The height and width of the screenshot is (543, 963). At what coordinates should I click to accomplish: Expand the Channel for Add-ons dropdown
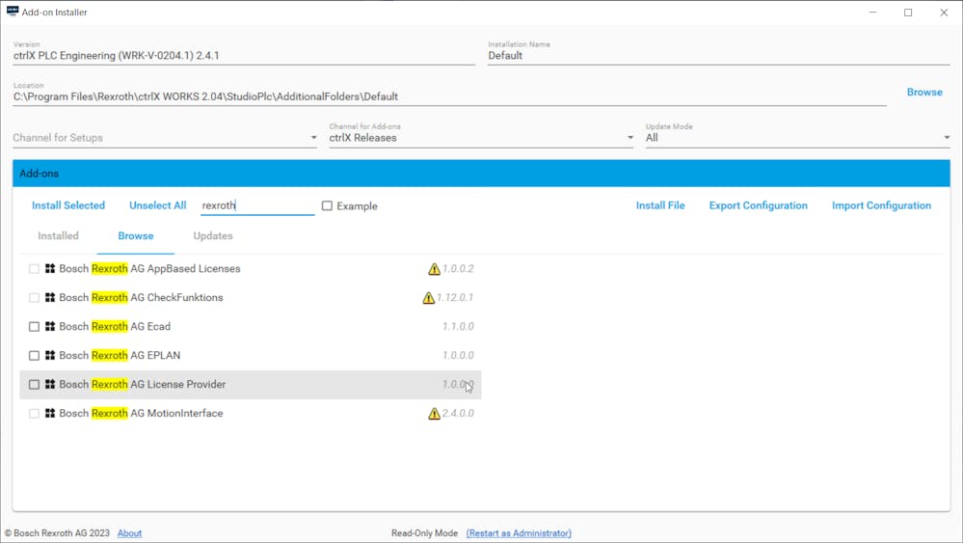coord(481,138)
